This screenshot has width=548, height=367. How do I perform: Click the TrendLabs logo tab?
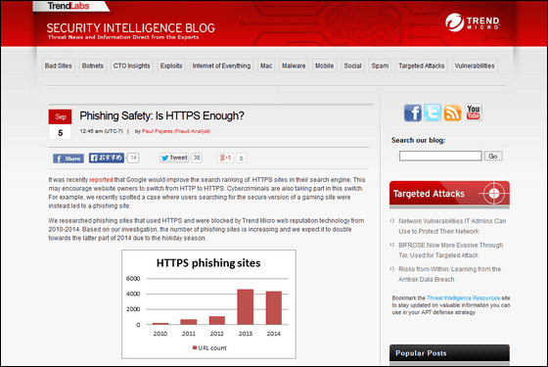(x=70, y=6)
